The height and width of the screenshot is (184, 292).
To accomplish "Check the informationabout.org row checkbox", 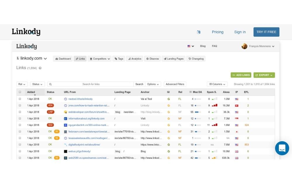I will click(20, 119).
